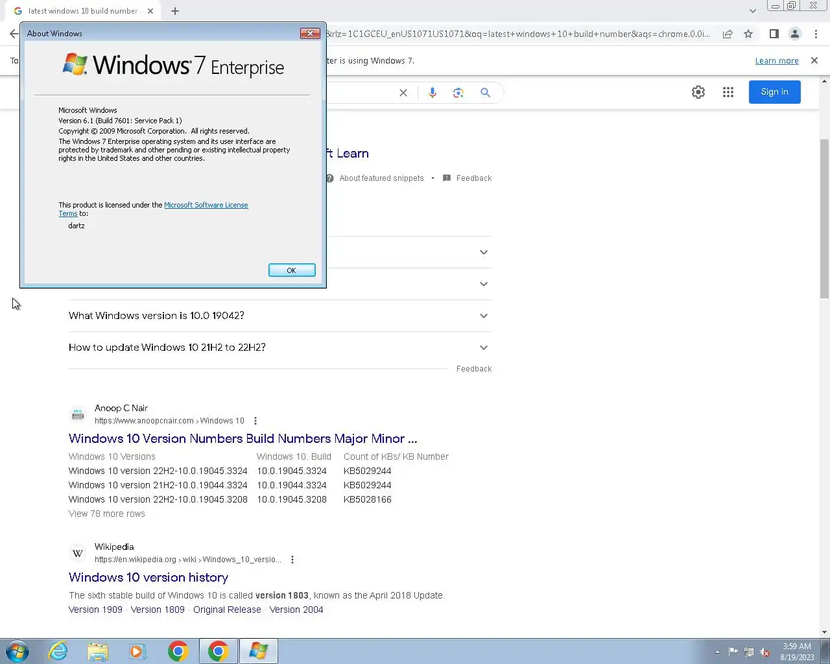This screenshot has width=830, height=664.
Task: Click the Google search magnifier icon
Action: coord(485,93)
